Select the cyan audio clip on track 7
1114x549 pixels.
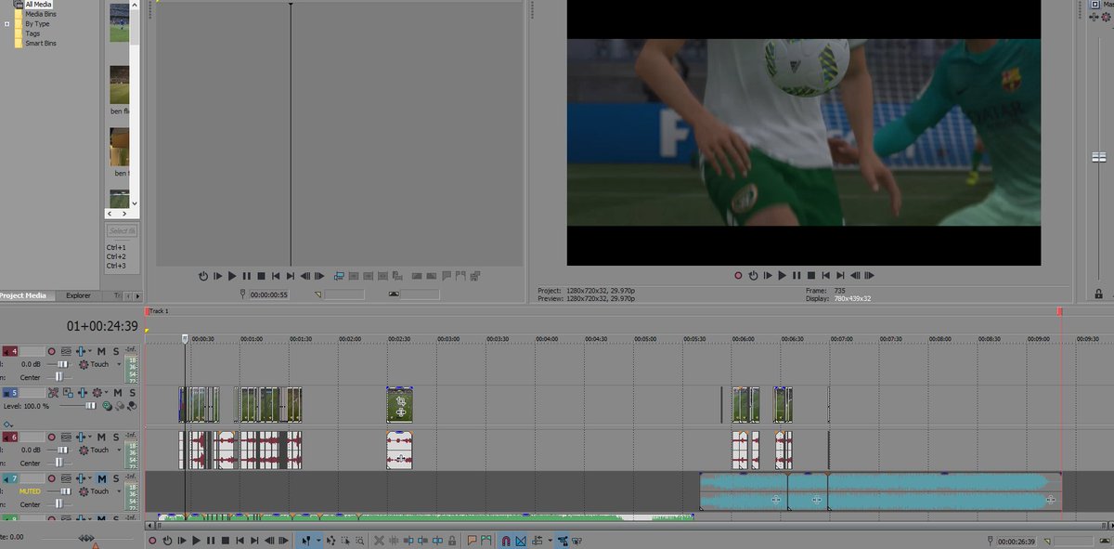coord(880,490)
